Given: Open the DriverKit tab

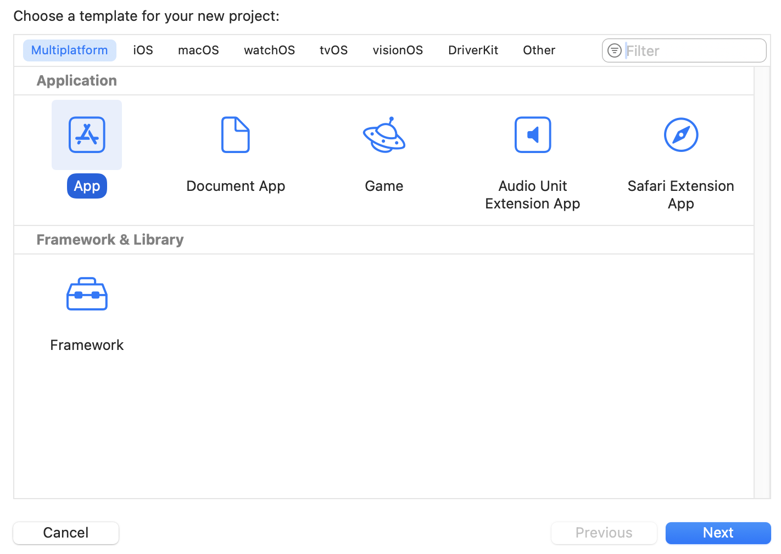Looking at the screenshot, I should tap(473, 50).
